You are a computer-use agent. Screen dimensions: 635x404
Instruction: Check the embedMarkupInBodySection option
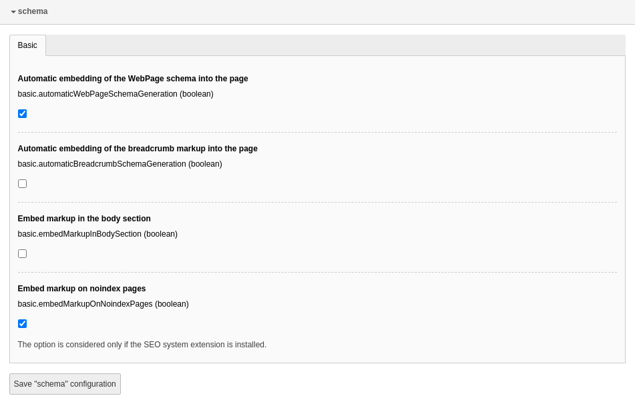(x=22, y=253)
